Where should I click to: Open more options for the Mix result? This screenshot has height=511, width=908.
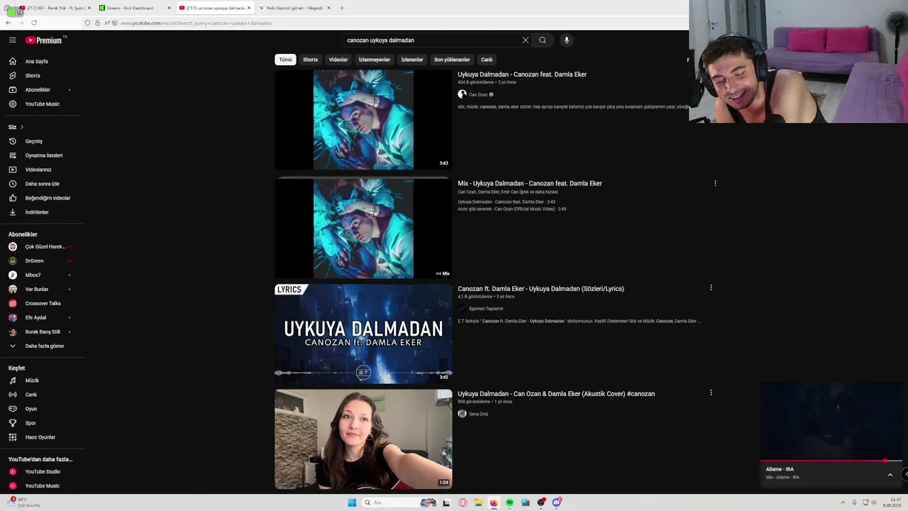715,183
